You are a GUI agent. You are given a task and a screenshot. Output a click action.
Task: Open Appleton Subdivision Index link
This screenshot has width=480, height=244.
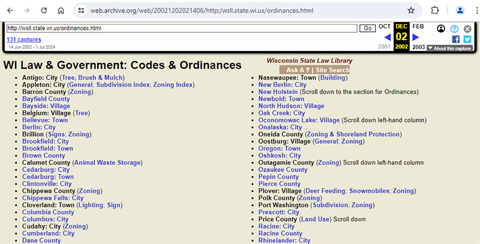pyautogui.click(x=123, y=85)
